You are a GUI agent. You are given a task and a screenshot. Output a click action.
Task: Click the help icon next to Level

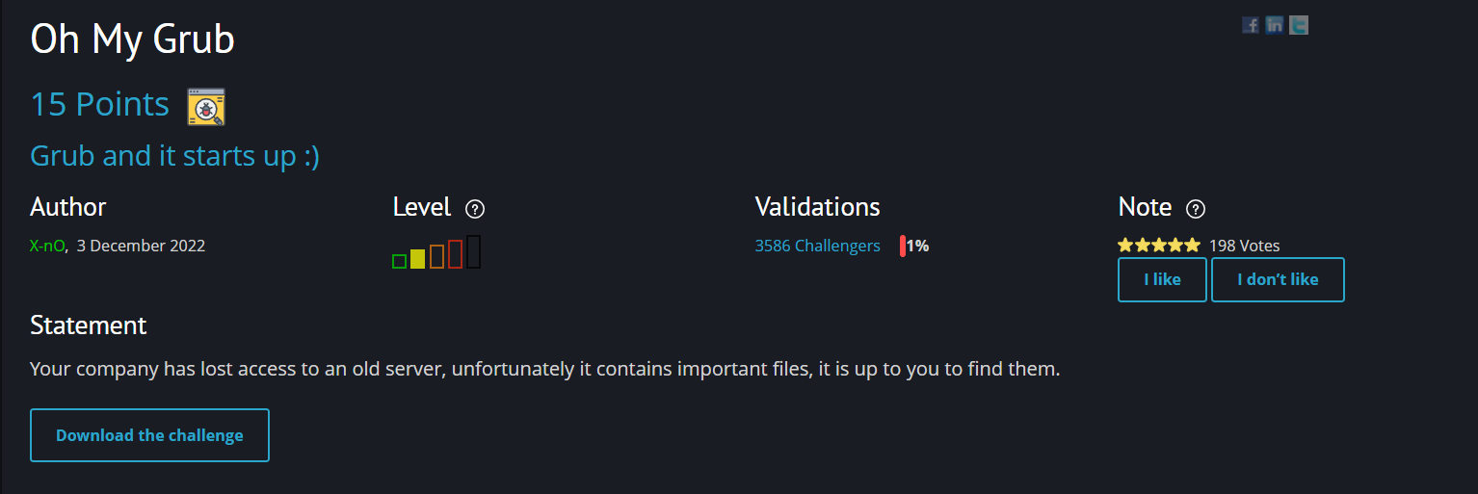(475, 209)
